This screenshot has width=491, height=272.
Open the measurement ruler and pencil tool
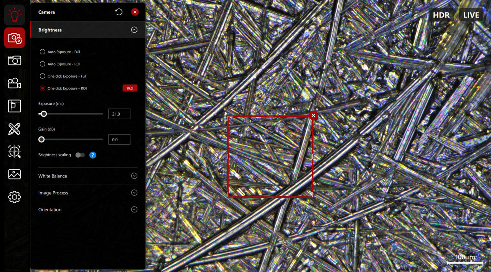(15, 129)
